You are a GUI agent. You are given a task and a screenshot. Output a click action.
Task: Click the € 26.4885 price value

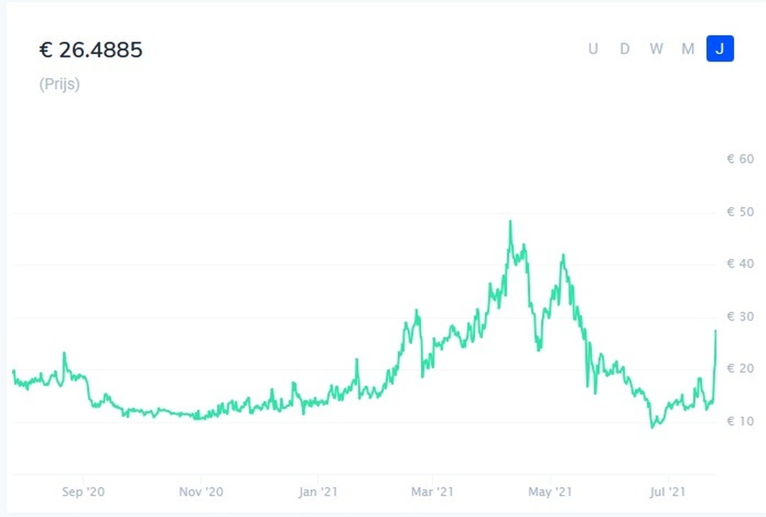tap(91, 50)
